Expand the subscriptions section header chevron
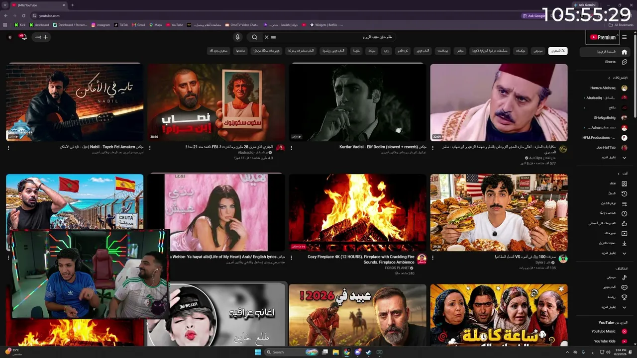 coord(609,78)
